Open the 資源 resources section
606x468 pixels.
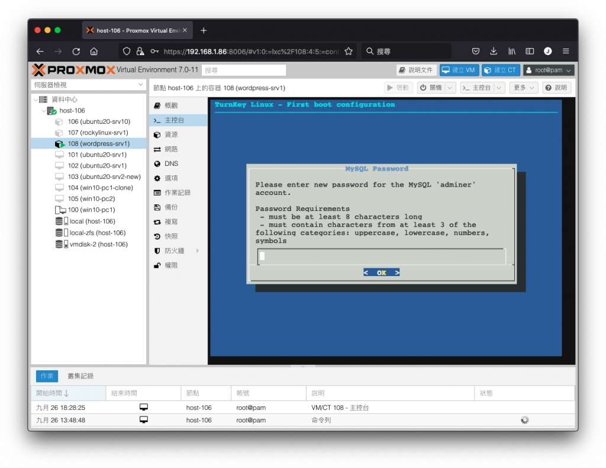pyautogui.click(x=178, y=134)
